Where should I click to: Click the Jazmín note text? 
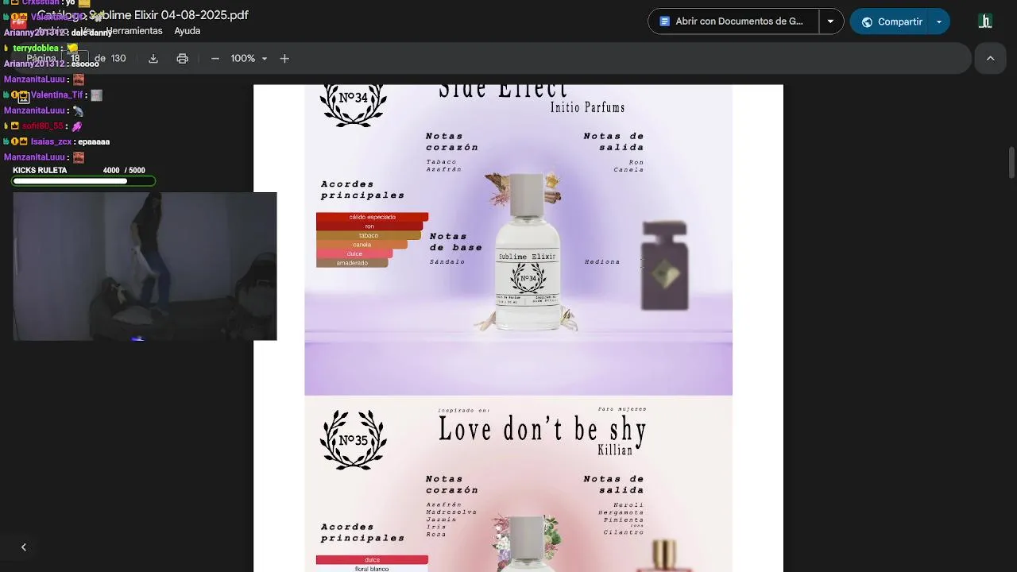point(441,520)
